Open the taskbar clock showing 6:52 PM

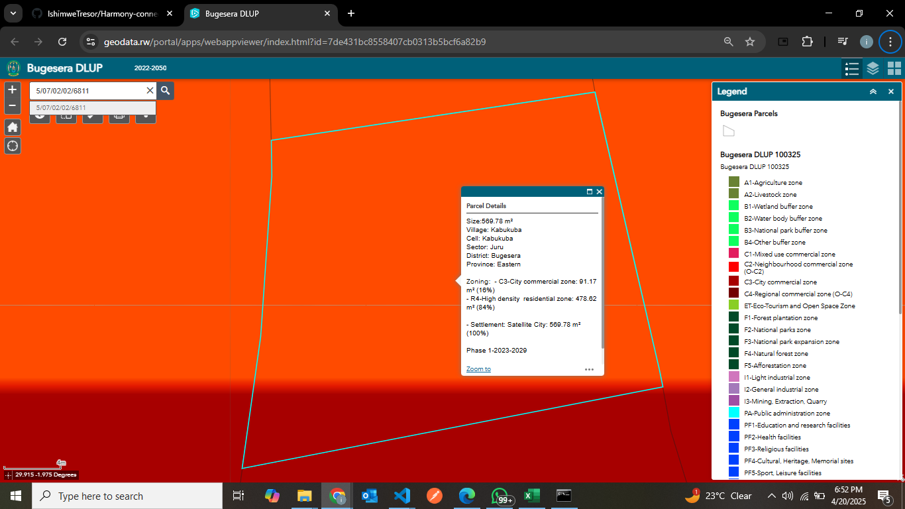click(848, 496)
